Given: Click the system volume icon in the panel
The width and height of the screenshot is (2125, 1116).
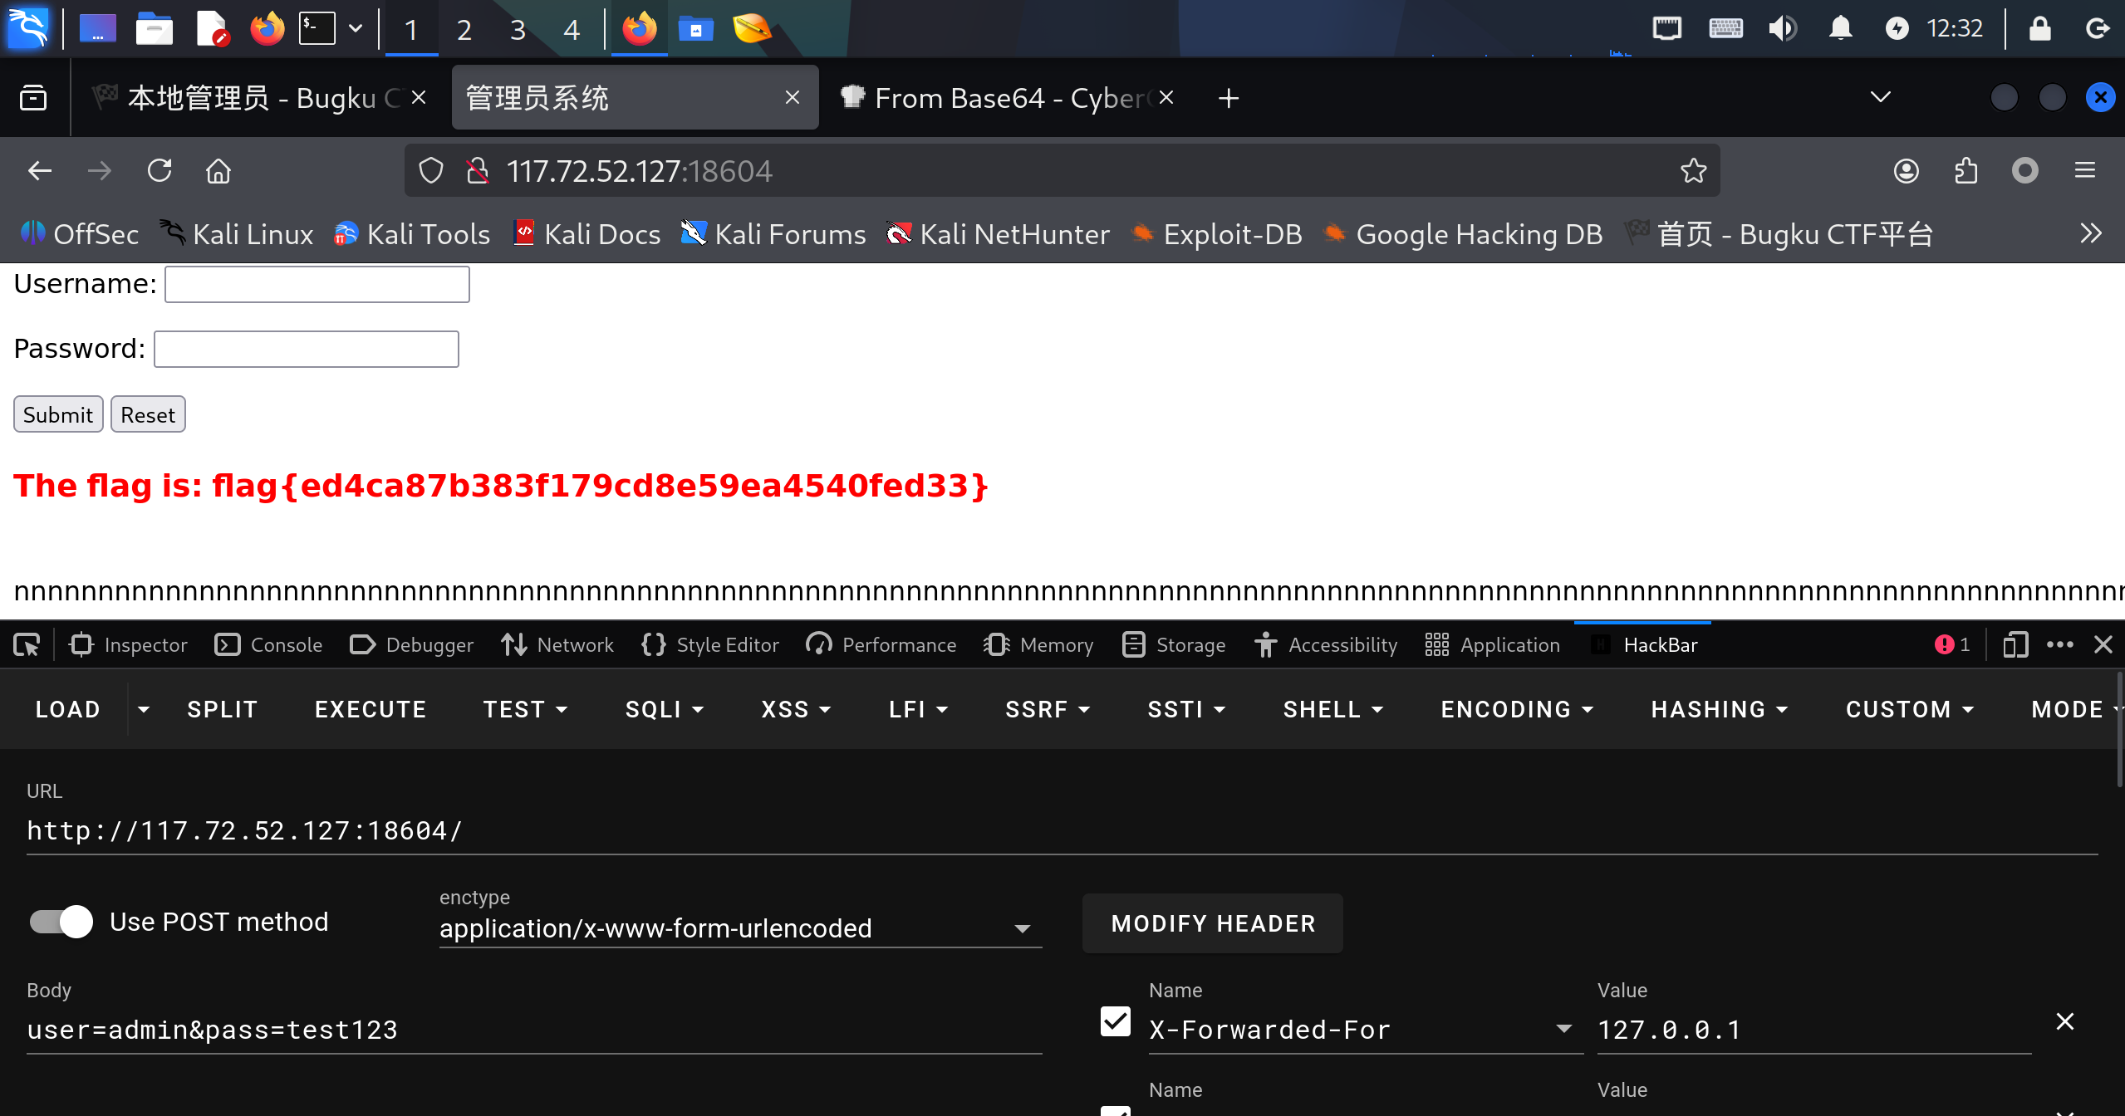Looking at the screenshot, I should click(x=1782, y=29).
